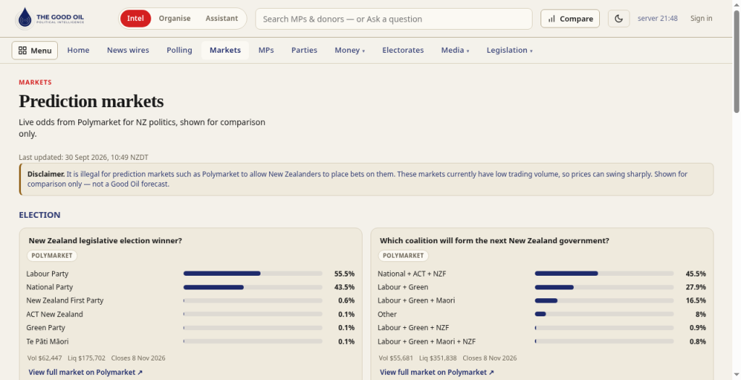
Task: Click the coalition question card title
Action: (494, 240)
